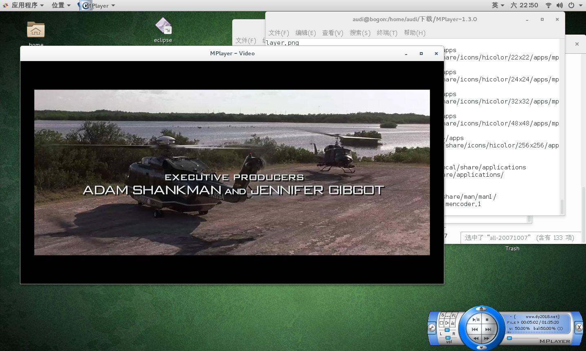This screenshot has width=586, height=351.
Task: Click the MPlayer – Video title bar
Action: tap(232, 53)
